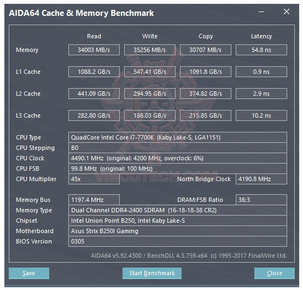Click the CPU Multiplier field 45x
Screen dimensions: 303x290
pos(94,179)
